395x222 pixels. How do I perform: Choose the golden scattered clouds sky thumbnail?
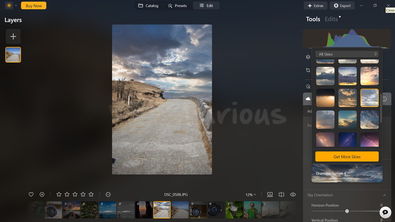tap(347, 98)
